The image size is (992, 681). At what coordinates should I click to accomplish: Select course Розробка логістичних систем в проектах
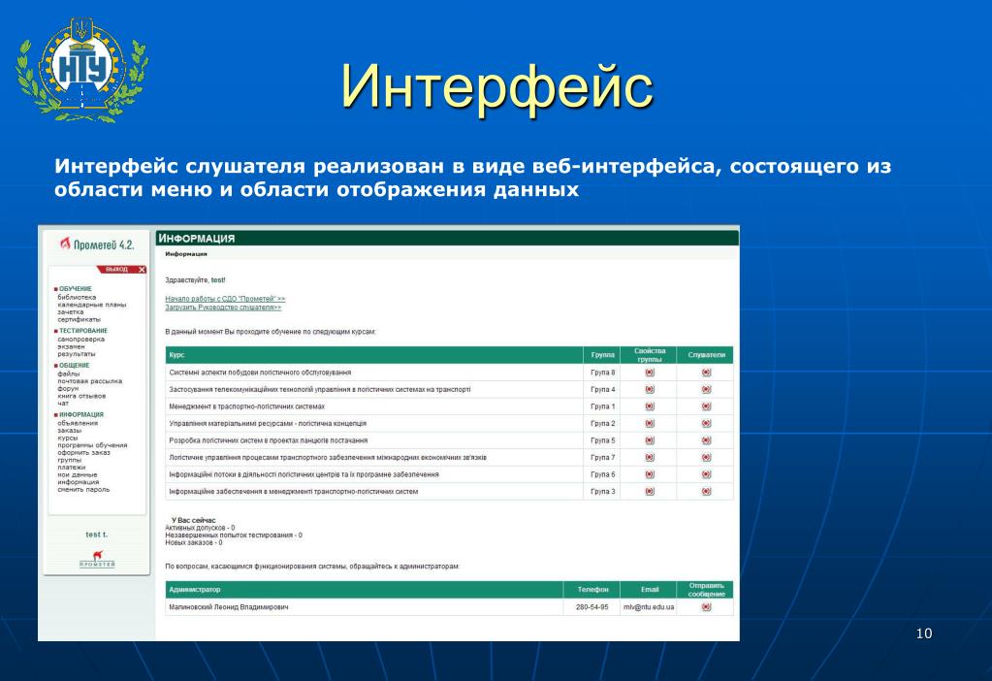point(269,440)
